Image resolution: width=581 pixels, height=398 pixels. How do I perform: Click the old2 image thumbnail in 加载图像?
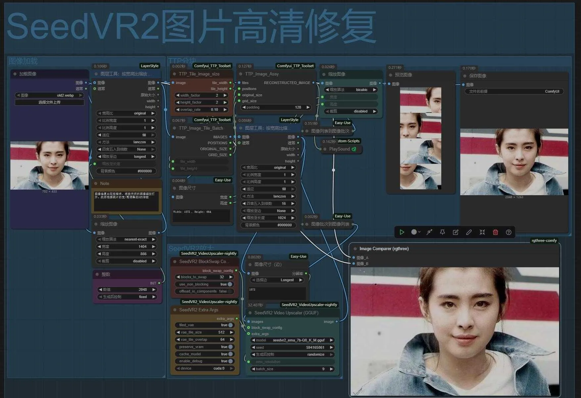point(49,165)
